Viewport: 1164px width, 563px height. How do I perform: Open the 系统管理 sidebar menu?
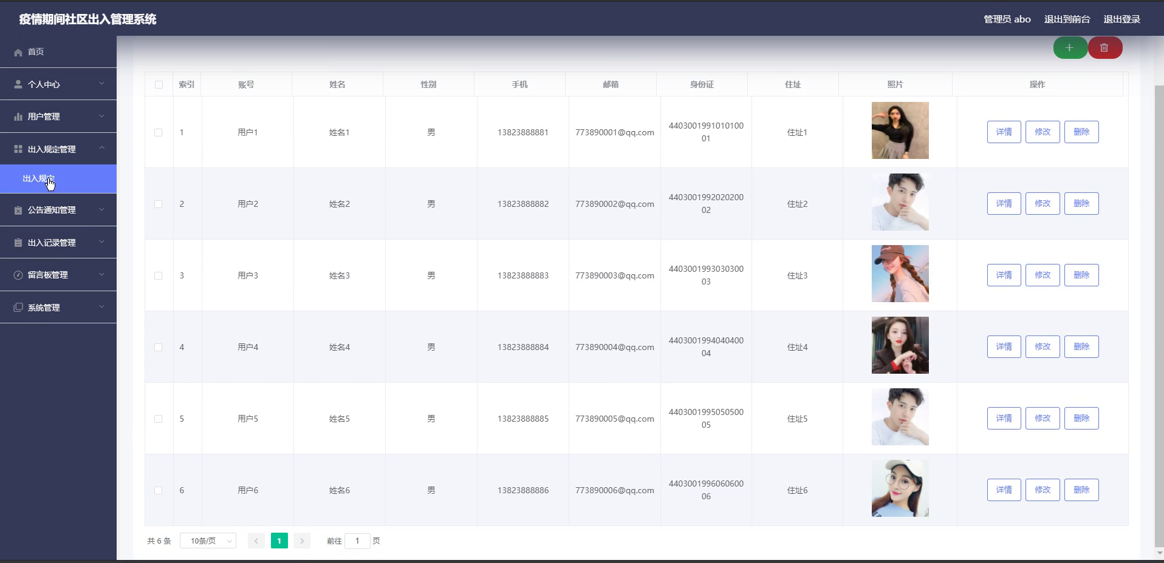coord(58,308)
